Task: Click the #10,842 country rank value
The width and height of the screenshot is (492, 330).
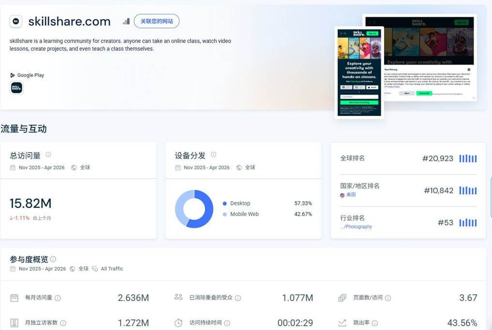Action: 439,190
